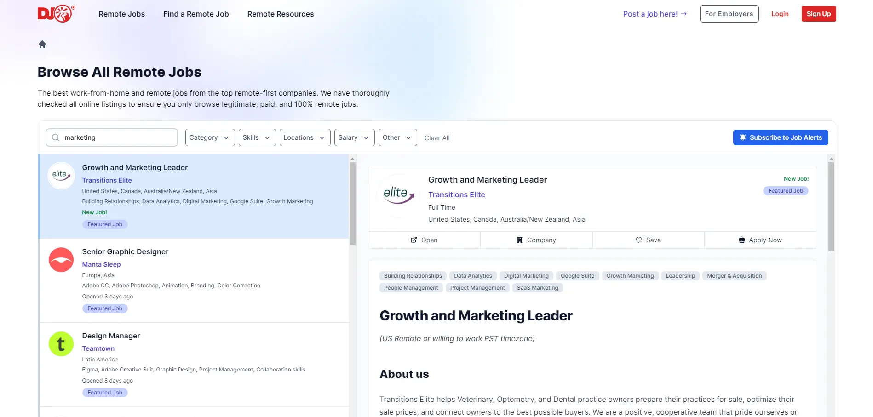873x417 pixels.
Task: Expand the Locations filter
Action: [305, 137]
